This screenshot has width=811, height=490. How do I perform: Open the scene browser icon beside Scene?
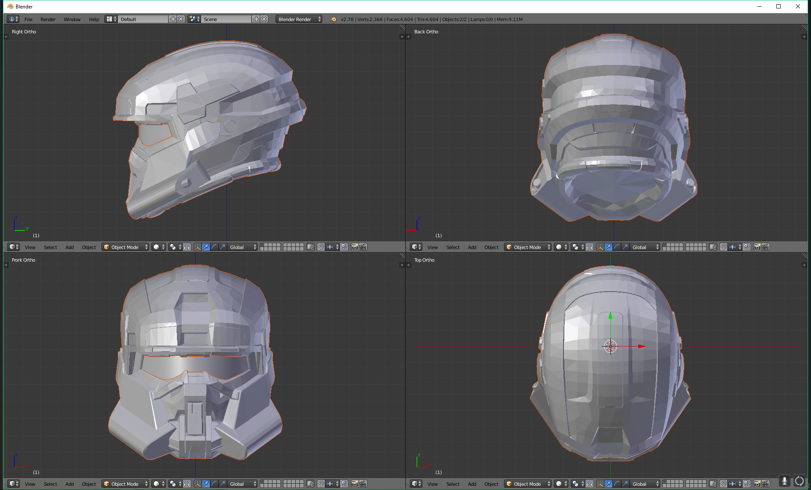pyautogui.click(x=194, y=19)
